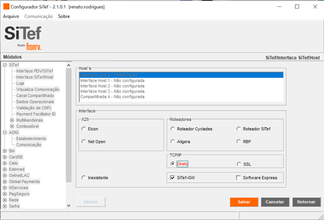
Task: Expand the CardSE module node
Action: point(5,157)
